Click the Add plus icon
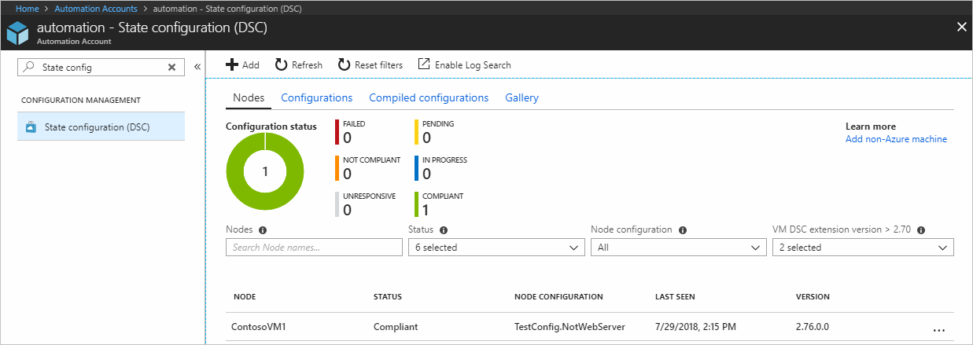 (x=232, y=64)
